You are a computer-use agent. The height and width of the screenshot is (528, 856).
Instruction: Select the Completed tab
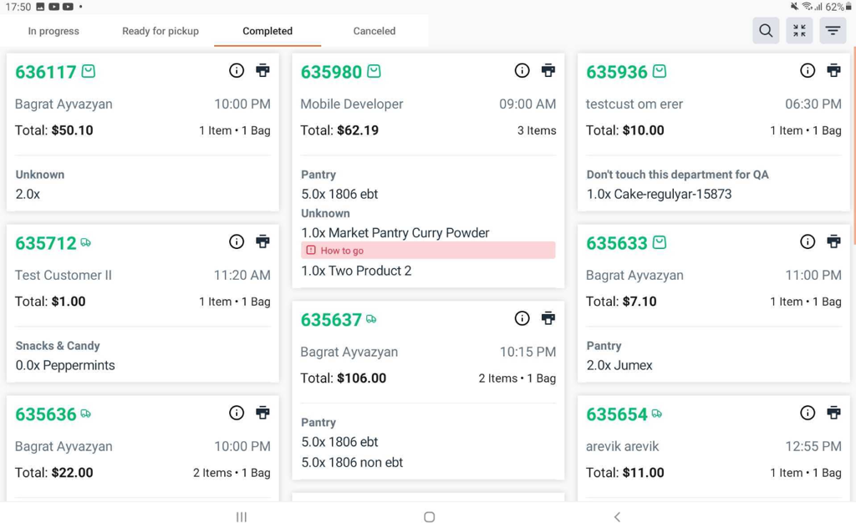[x=267, y=31]
